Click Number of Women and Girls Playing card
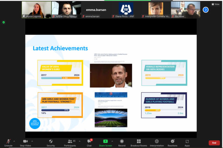223x148 pixels. click(164, 105)
